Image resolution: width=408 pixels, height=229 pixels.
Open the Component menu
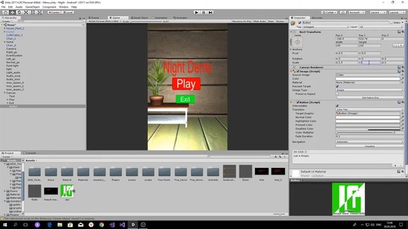coord(49,7)
